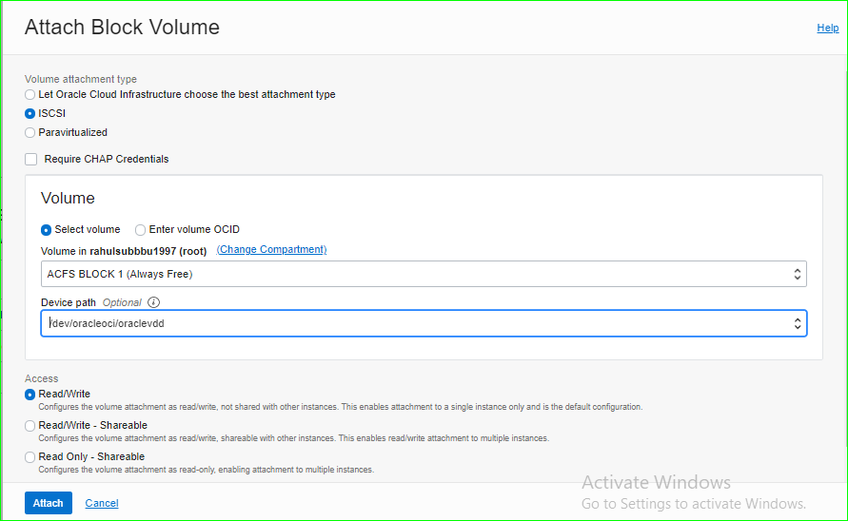The image size is (848, 521).
Task: Expand Device path list using its arrows
Action: click(x=798, y=323)
